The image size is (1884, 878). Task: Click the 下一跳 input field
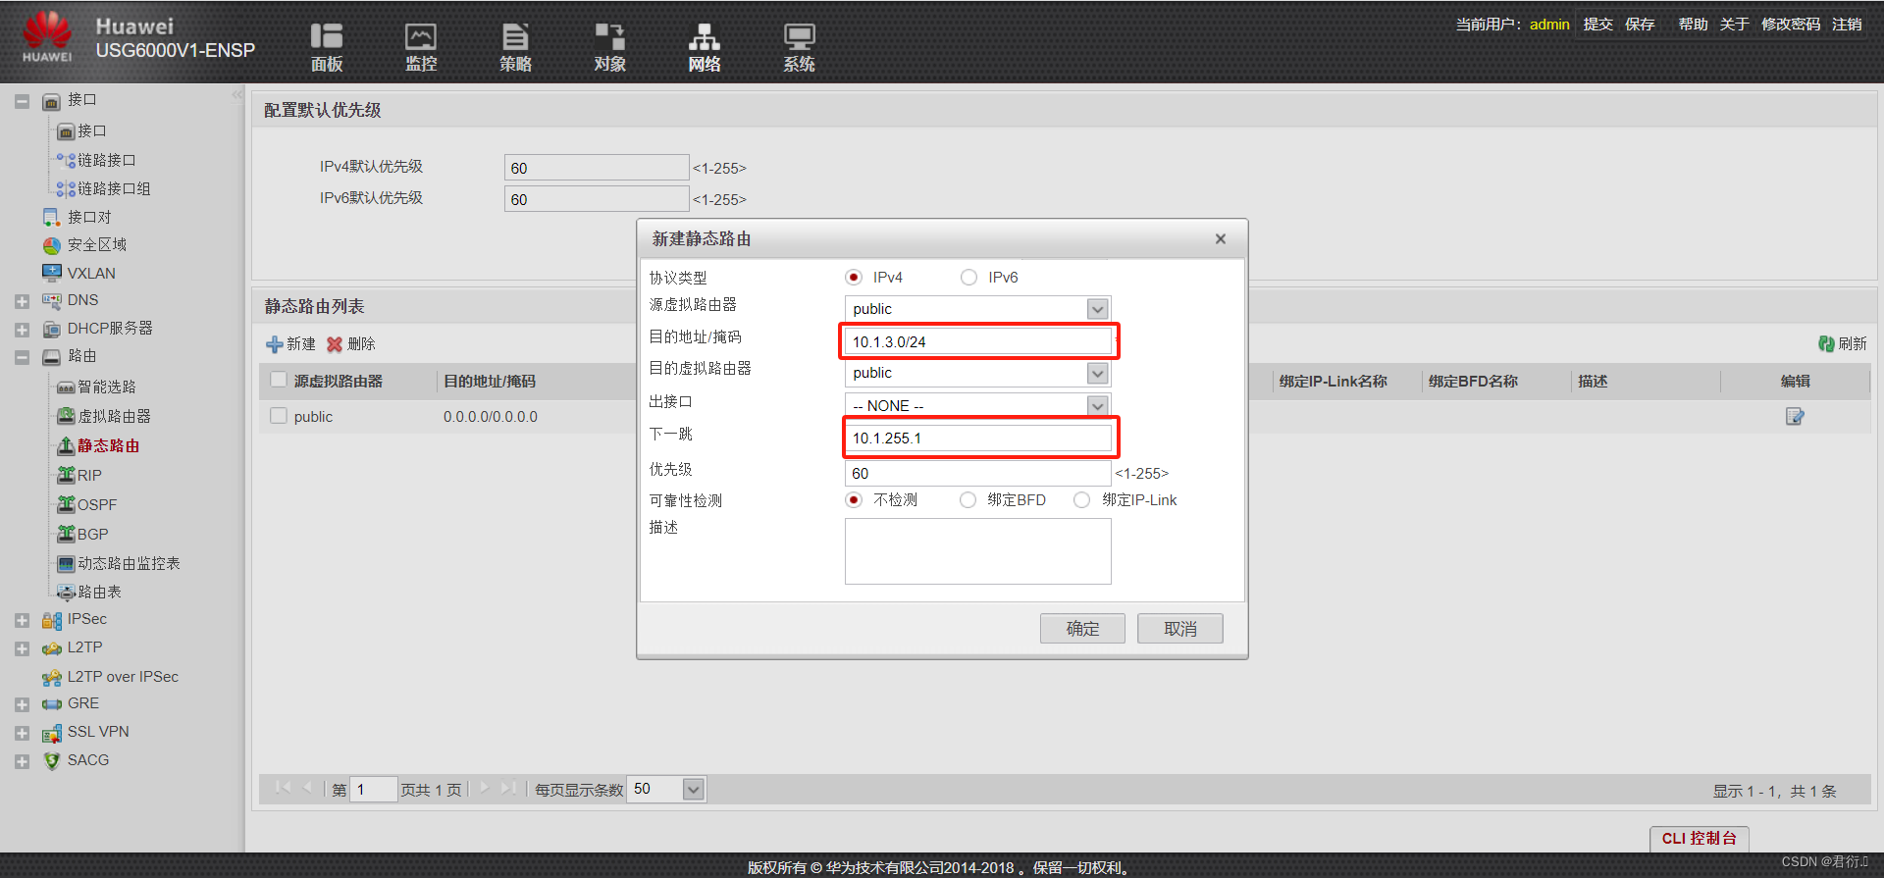click(978, 438)
